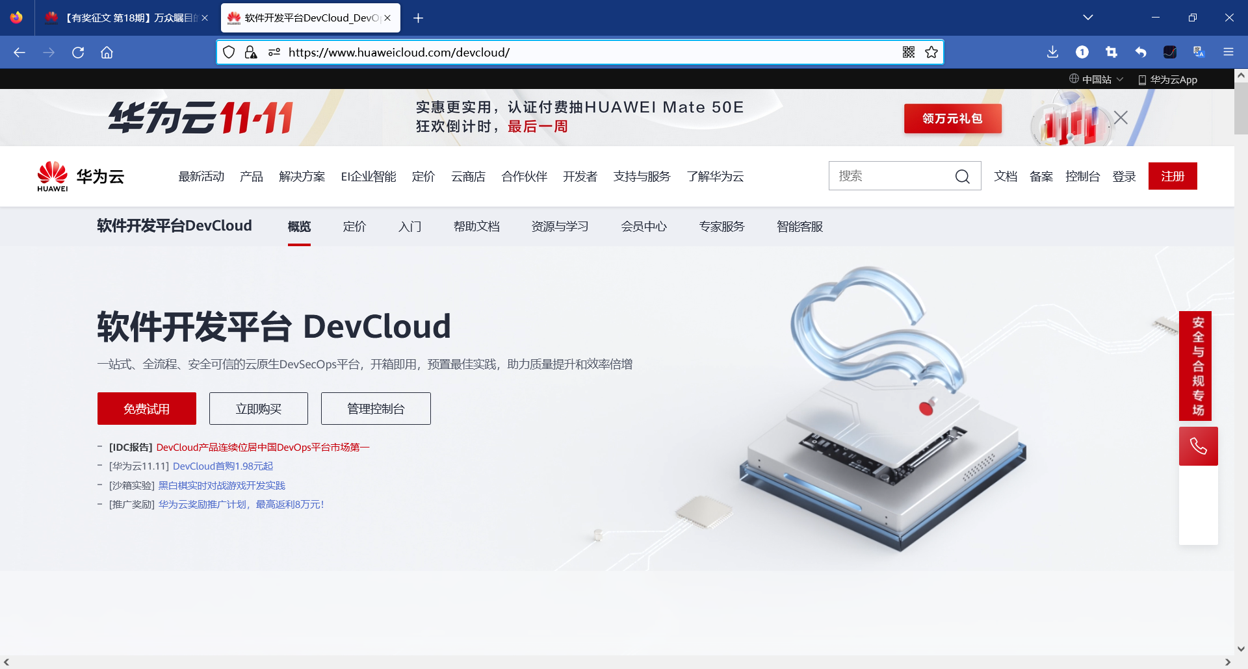Click the QR code icon in the address bar
Screen dimensions: 1248x669
pyautogui.click(x=907, y=52)
